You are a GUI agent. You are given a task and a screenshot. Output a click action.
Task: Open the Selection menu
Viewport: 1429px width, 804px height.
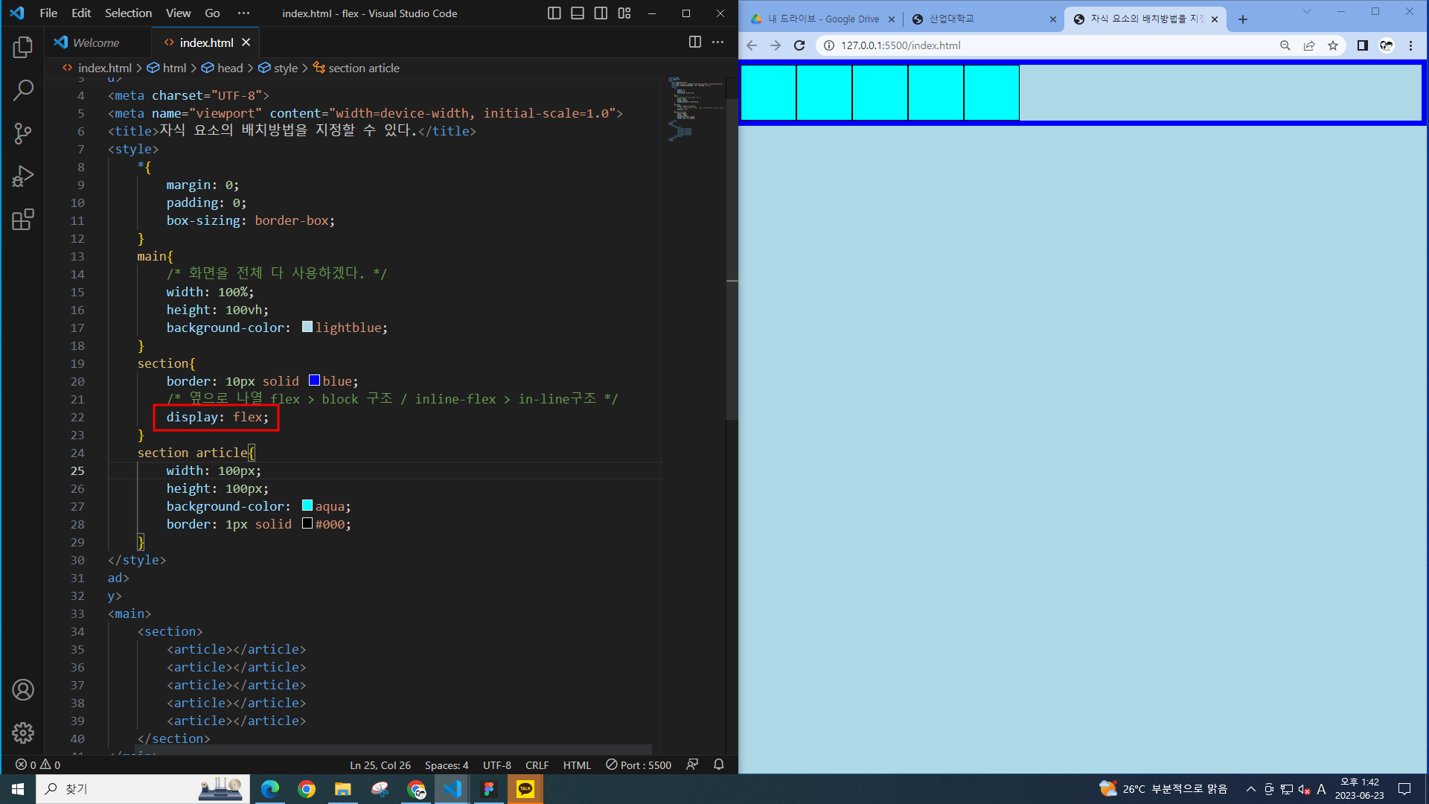pos(128,13)
